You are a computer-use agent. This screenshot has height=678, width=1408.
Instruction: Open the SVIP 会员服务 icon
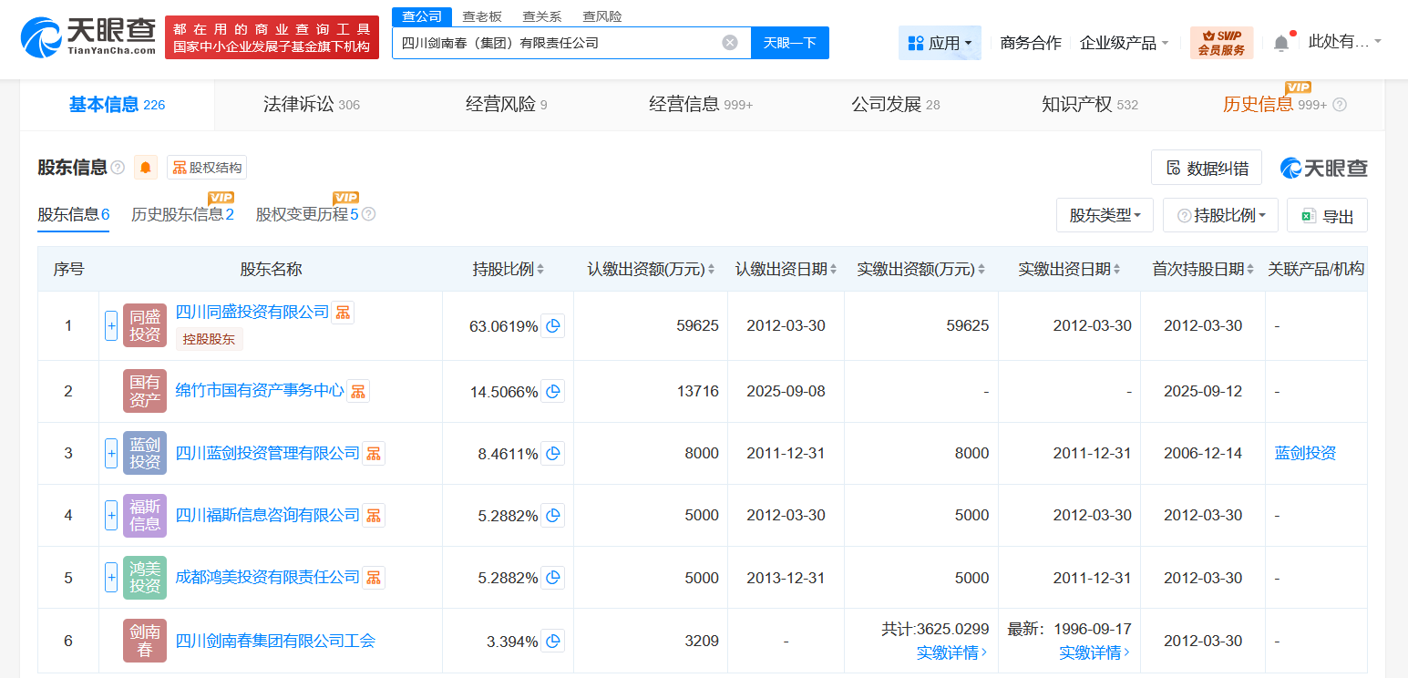[1220, 43]
